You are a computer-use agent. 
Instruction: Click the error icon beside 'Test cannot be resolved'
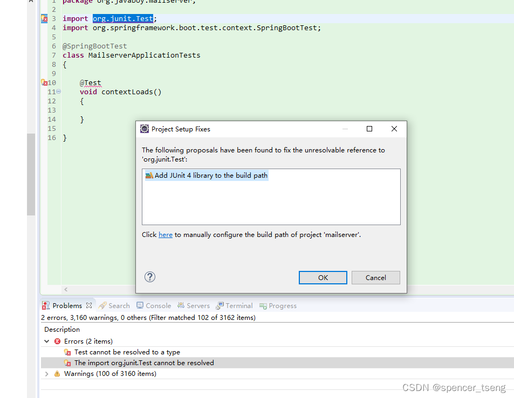click(67, 352)
